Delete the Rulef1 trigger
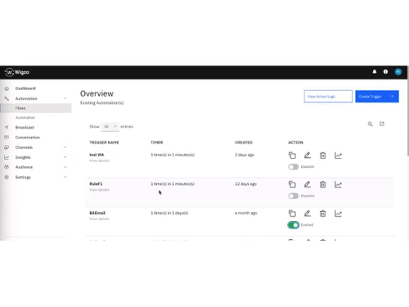 (x=322, y=184)
